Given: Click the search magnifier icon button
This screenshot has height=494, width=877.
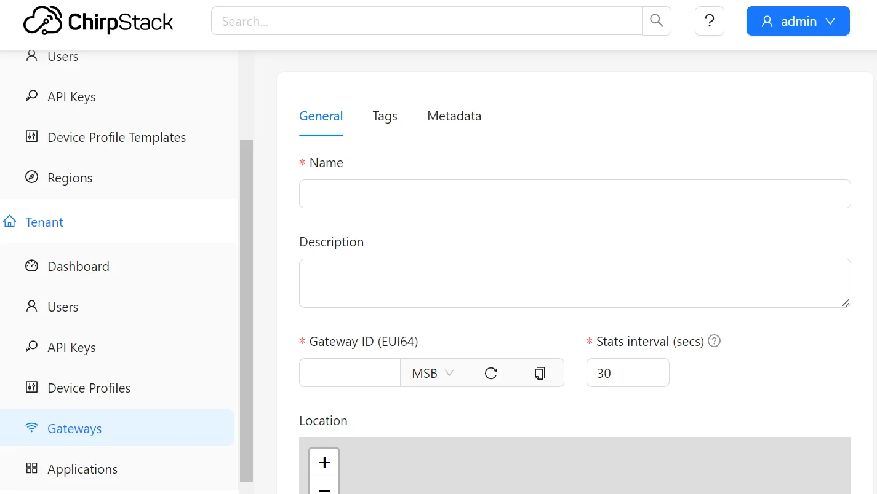Looking at the screenshot, I should pyautogui.click(x=657, y=21).
